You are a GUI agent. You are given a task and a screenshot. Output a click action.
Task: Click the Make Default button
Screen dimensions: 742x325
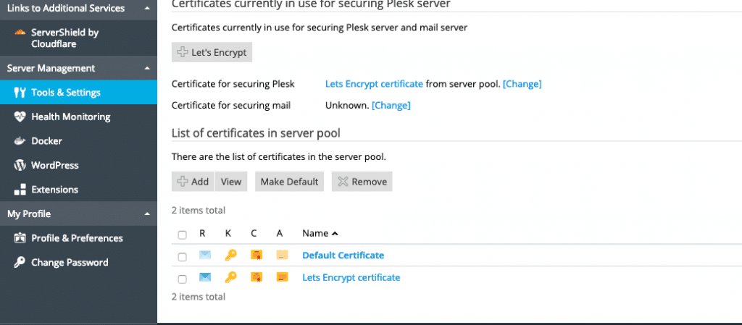tap(289, 182)
